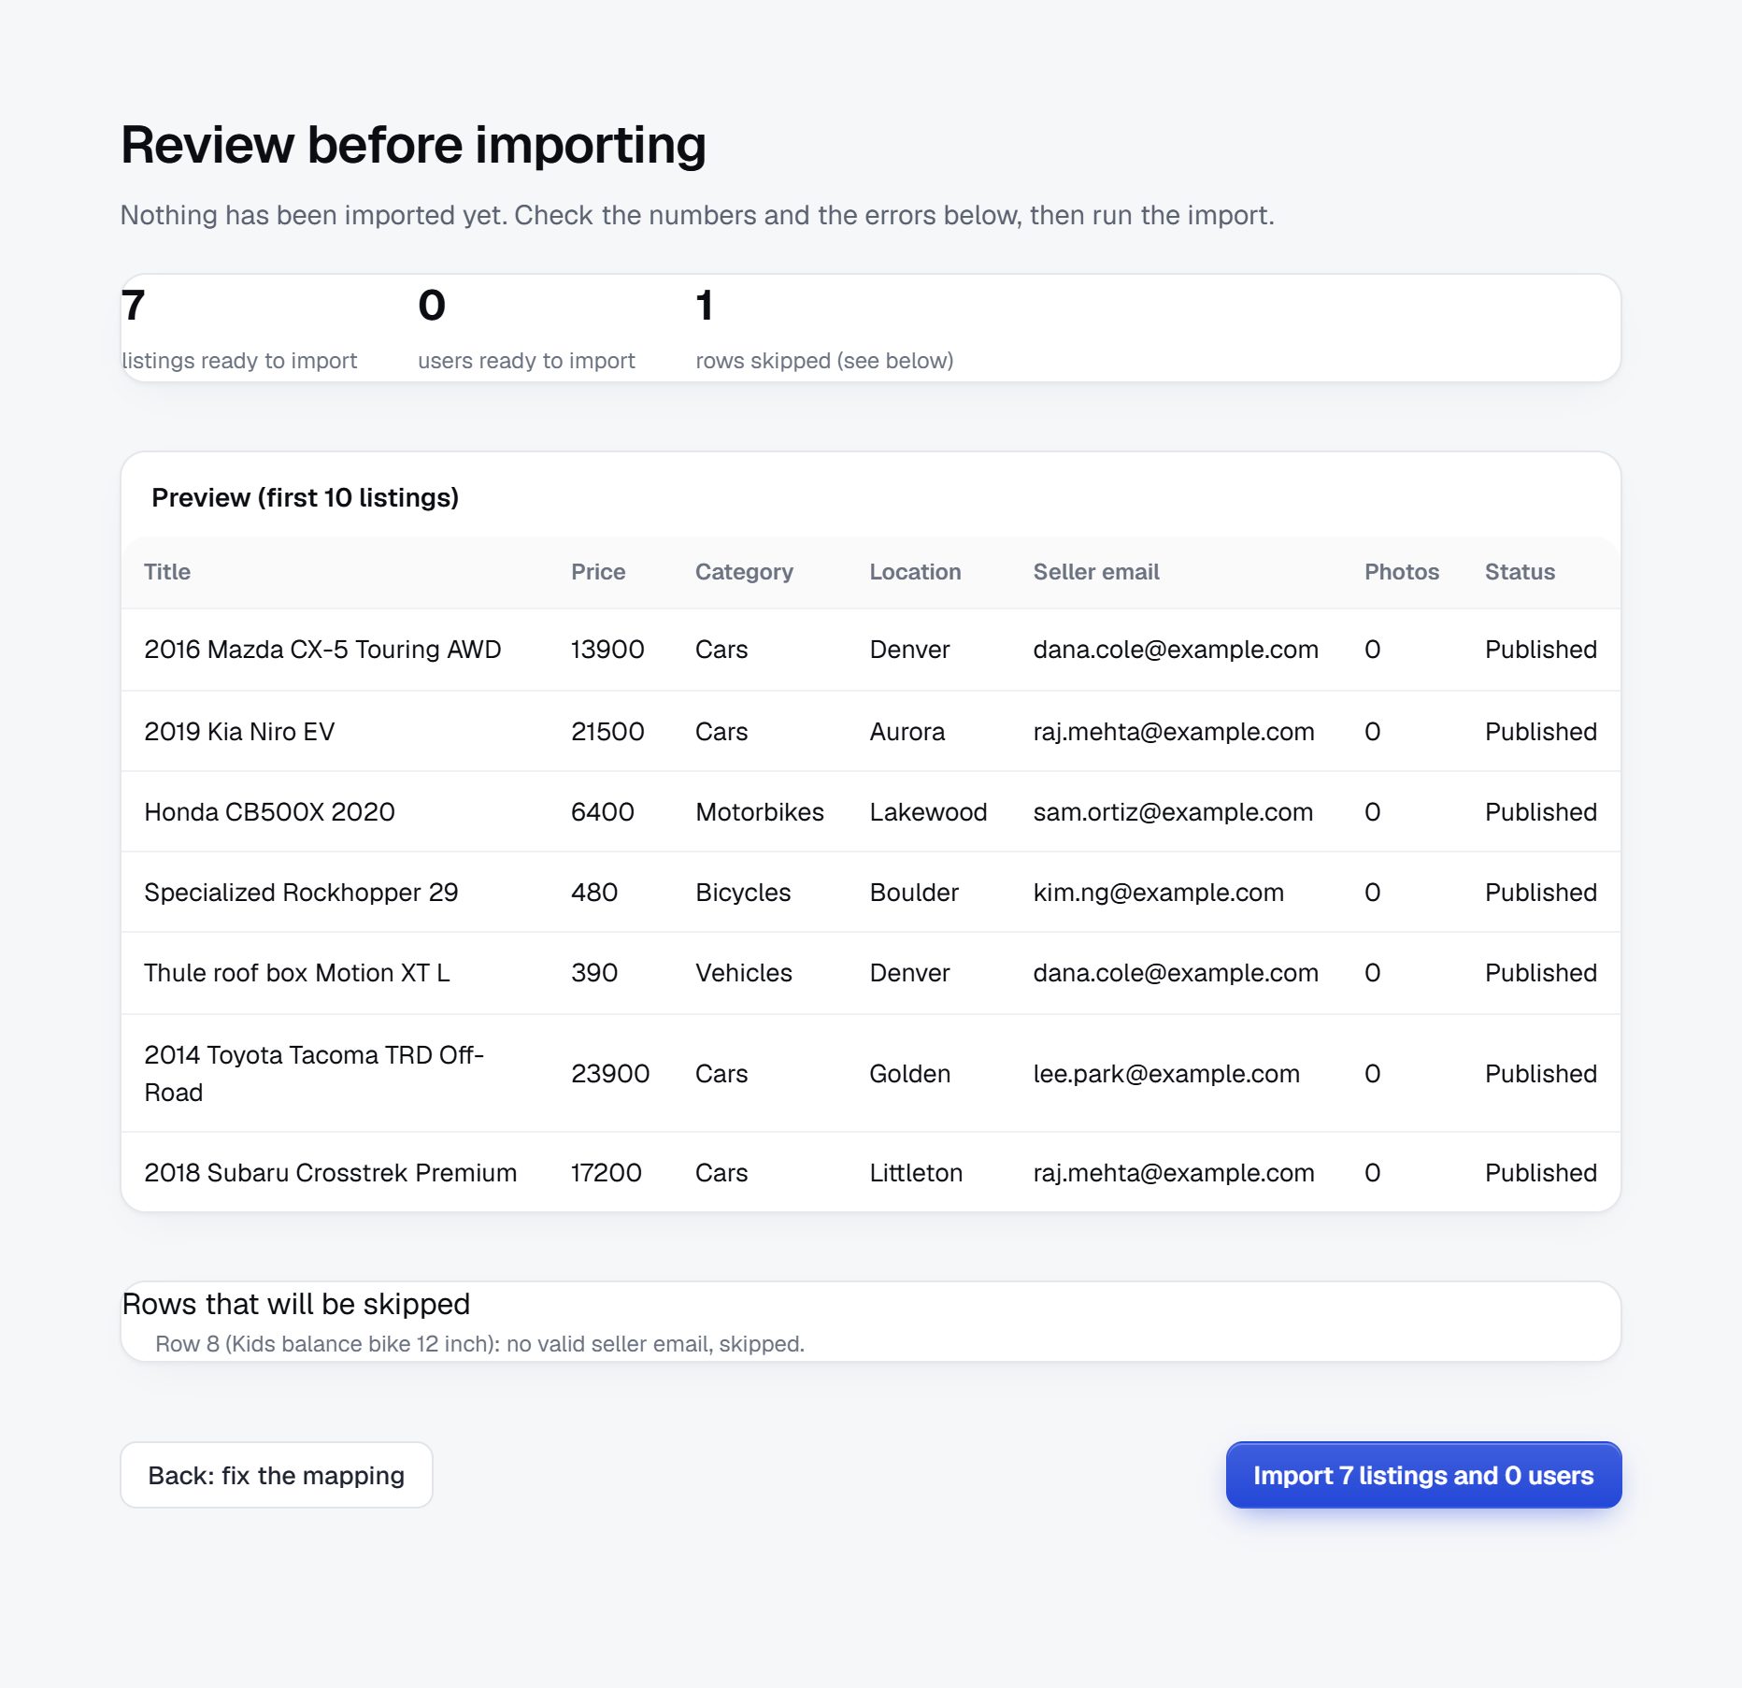Select the price value 17200
This screenshot has width=1742, height=1688.
[x=607, y=1173]
